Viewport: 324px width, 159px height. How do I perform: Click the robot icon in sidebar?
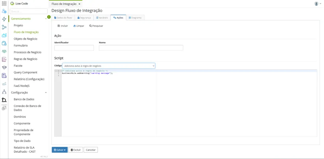pyautogui.click(x=4, y=35)
